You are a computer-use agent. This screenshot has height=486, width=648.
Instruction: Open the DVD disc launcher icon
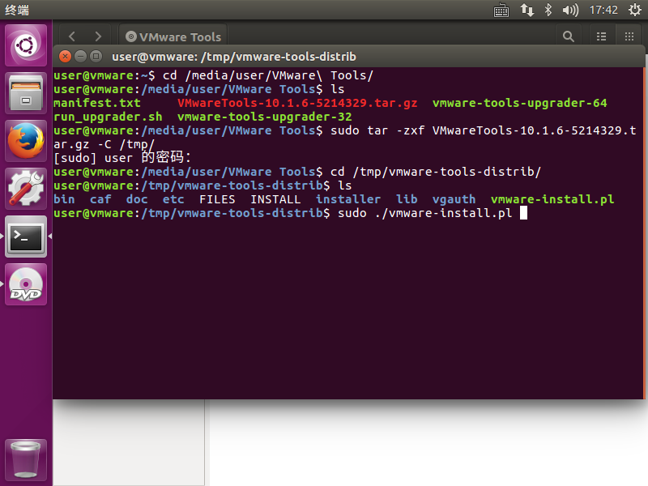click(26, 285)
